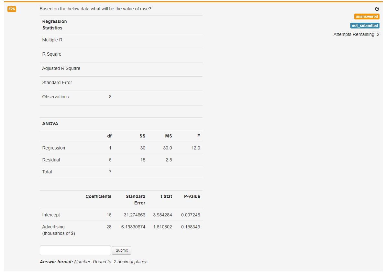385x274 pixels.
Task: Click the Residual SS value 15
Action: coord(143,160)
